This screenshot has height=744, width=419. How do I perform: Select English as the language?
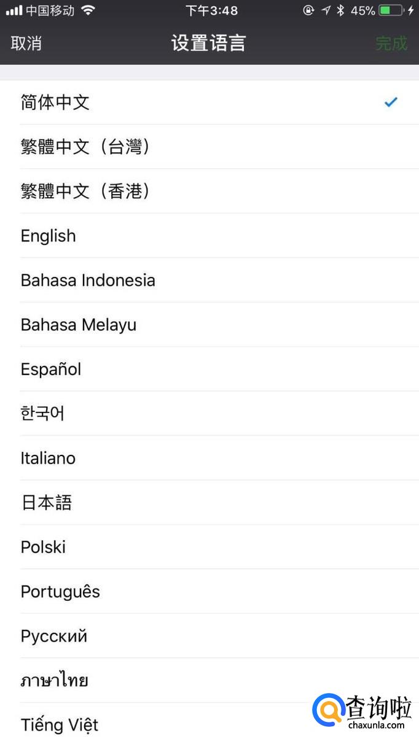tap(49, 236)
